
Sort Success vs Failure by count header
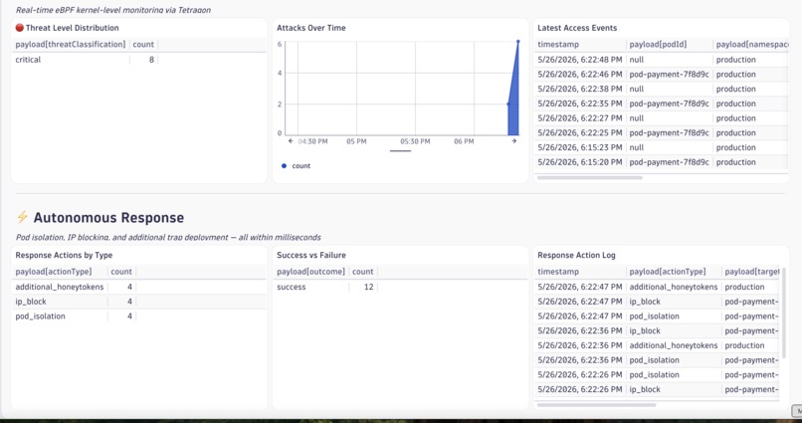[x=362, y=272]
